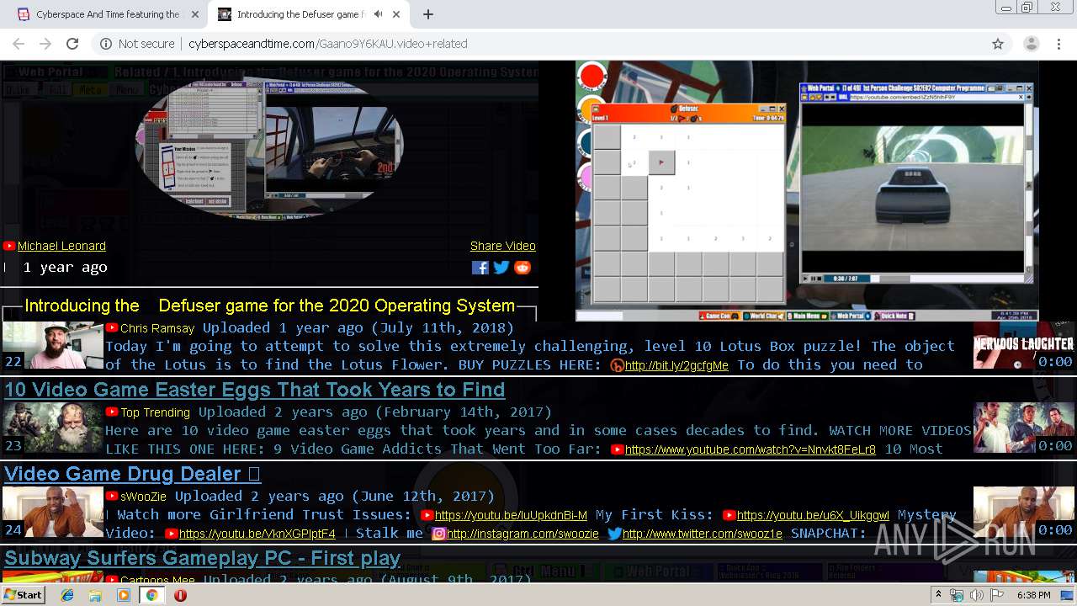
Task: Open Subway Surfers Gameplay PC video title
Action: click(202, 558)
